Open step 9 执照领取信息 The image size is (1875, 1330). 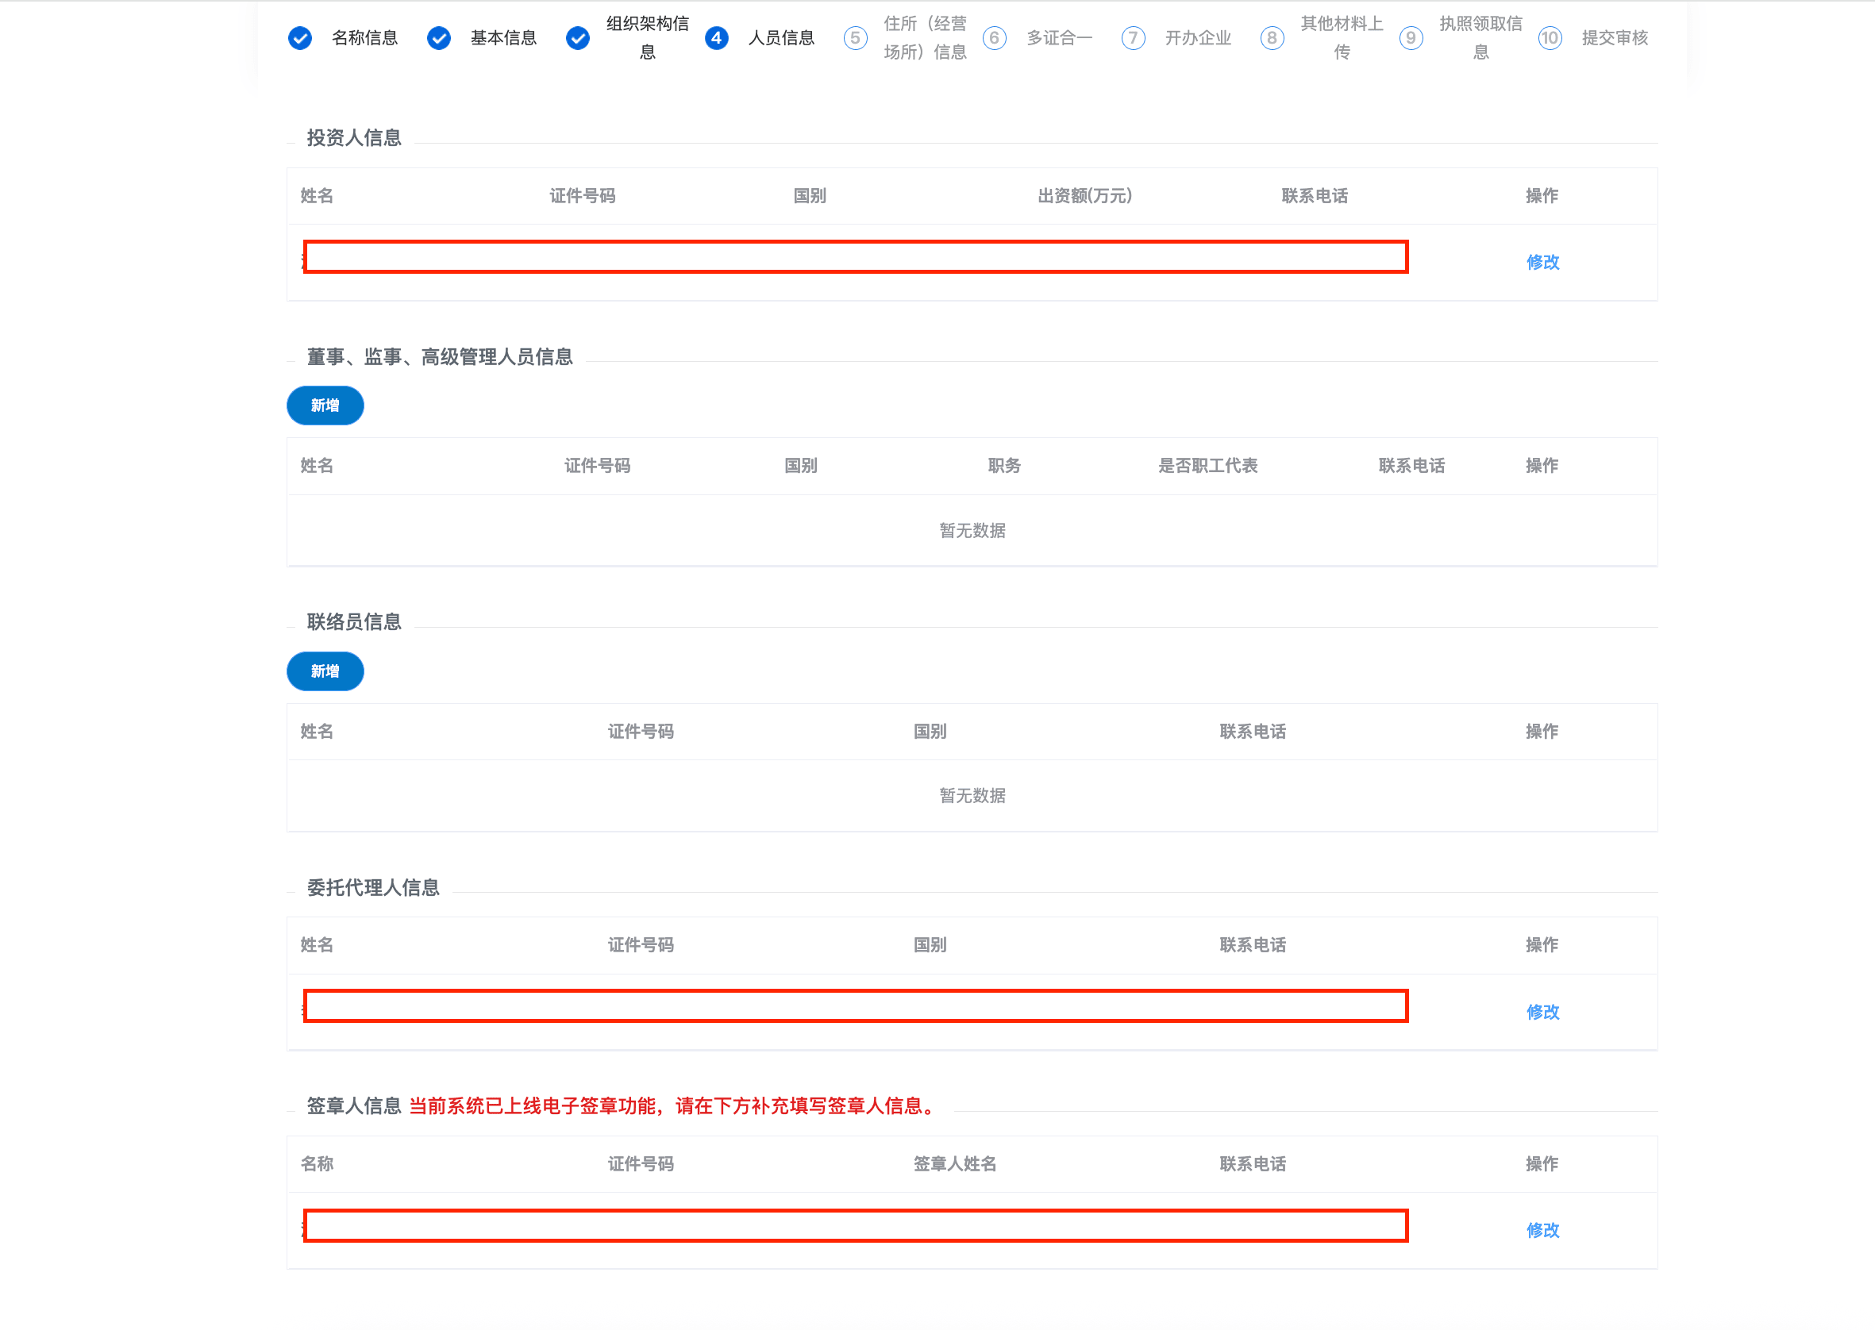click(1411, 37)
